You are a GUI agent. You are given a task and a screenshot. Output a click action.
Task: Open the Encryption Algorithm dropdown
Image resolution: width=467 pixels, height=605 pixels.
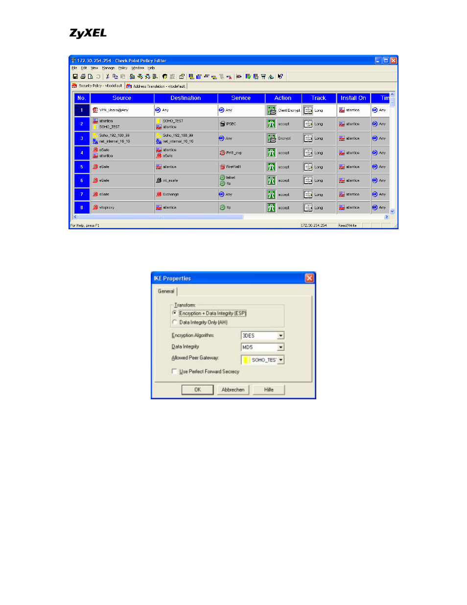pos(281,336)
